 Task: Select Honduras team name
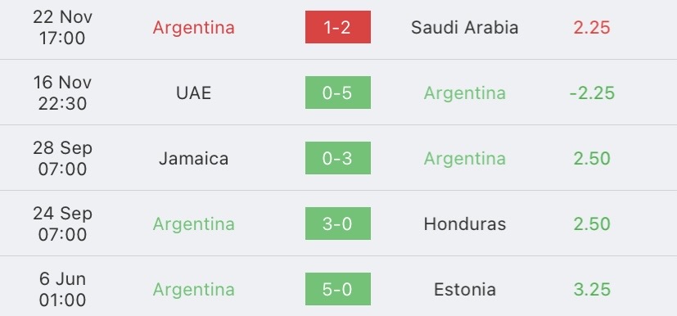465,223
